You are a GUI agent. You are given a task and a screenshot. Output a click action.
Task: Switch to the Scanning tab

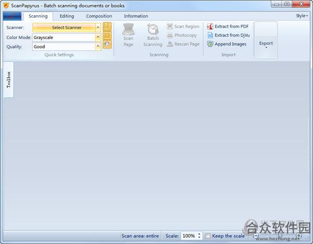38,16
